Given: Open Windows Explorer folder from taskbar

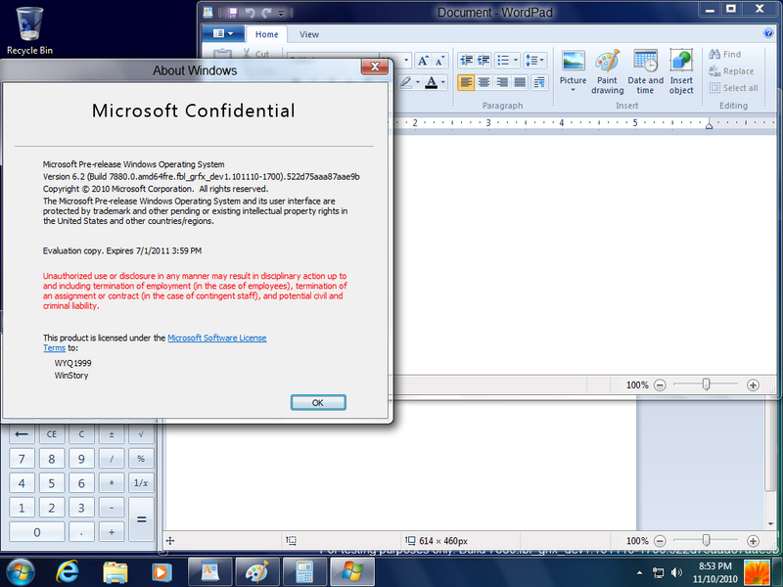Looking at the screenshot, I should [x=115, y=572].
